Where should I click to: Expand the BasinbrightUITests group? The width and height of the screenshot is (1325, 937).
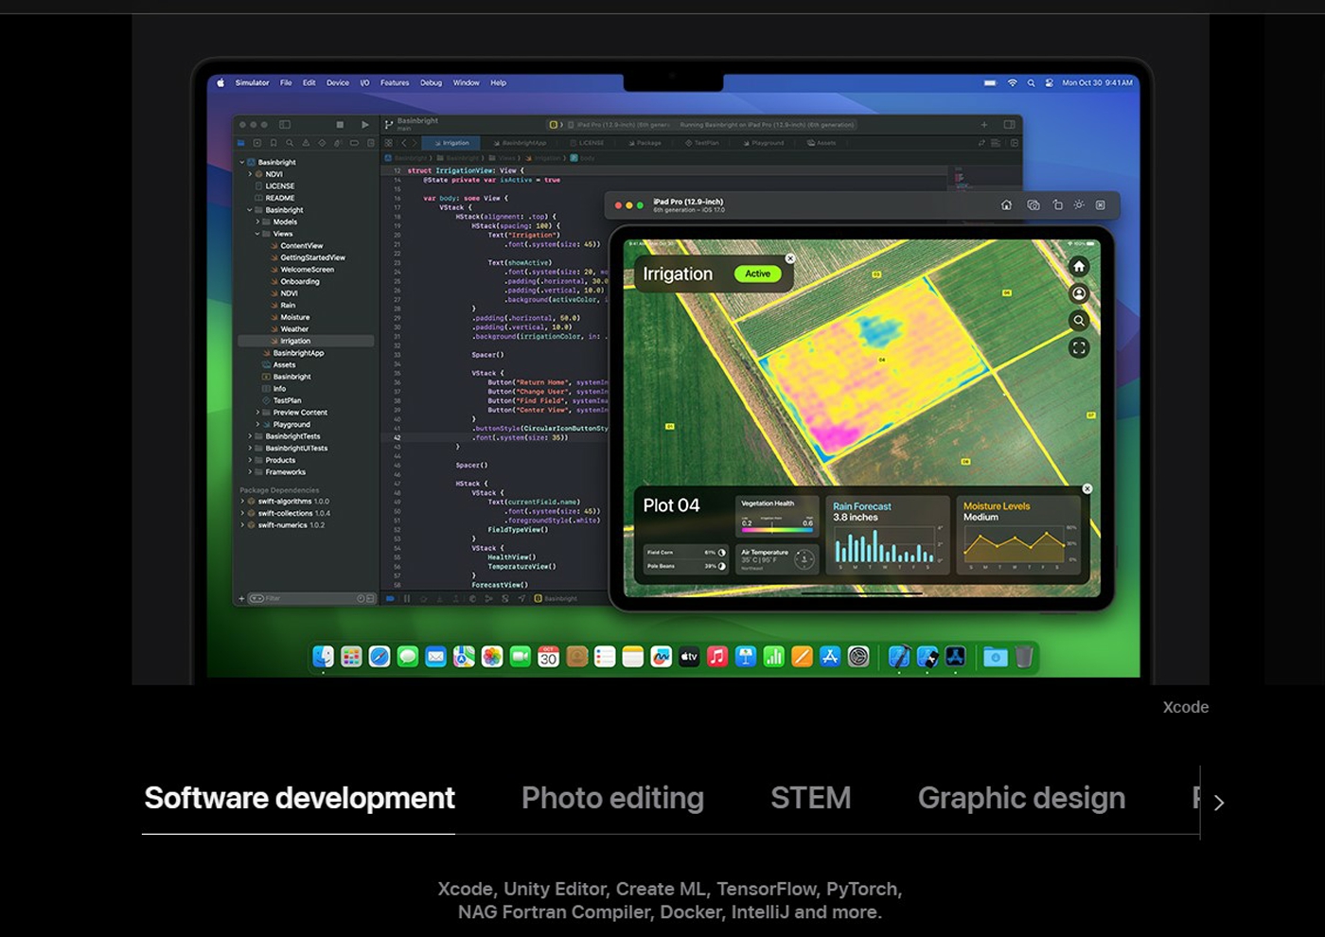click(250, 448)
